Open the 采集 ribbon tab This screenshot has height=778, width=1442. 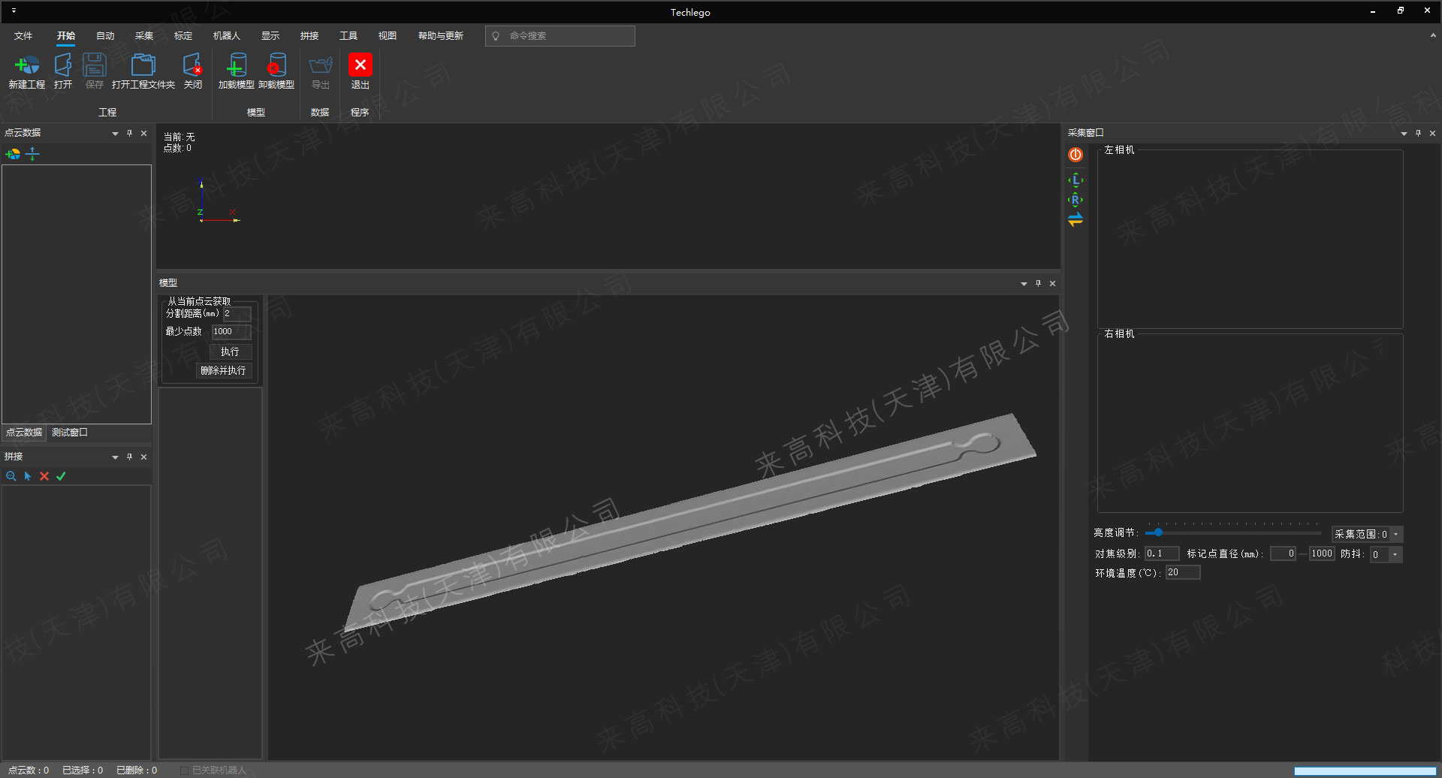(x=143, y=36)
